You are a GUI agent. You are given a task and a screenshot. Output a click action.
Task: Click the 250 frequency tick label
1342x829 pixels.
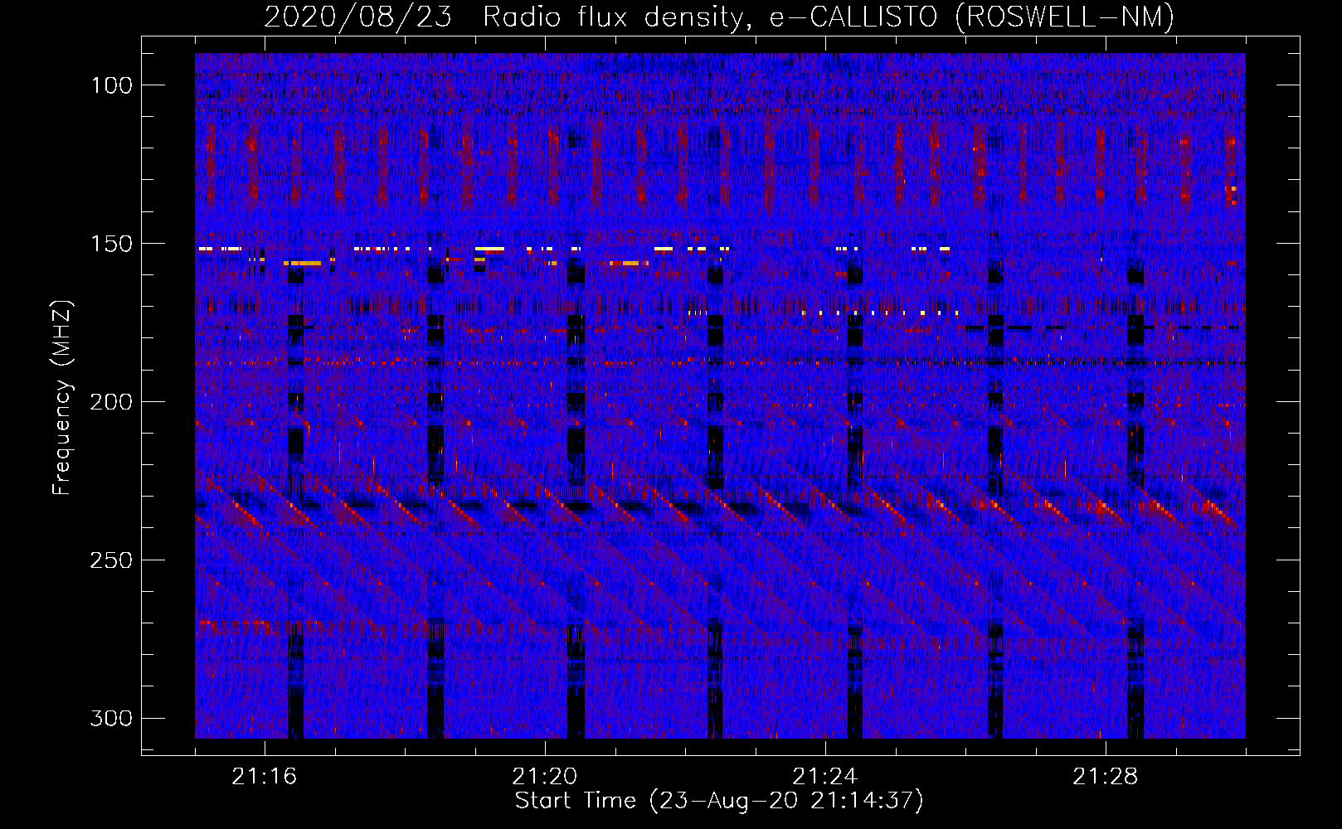point(112,560)
